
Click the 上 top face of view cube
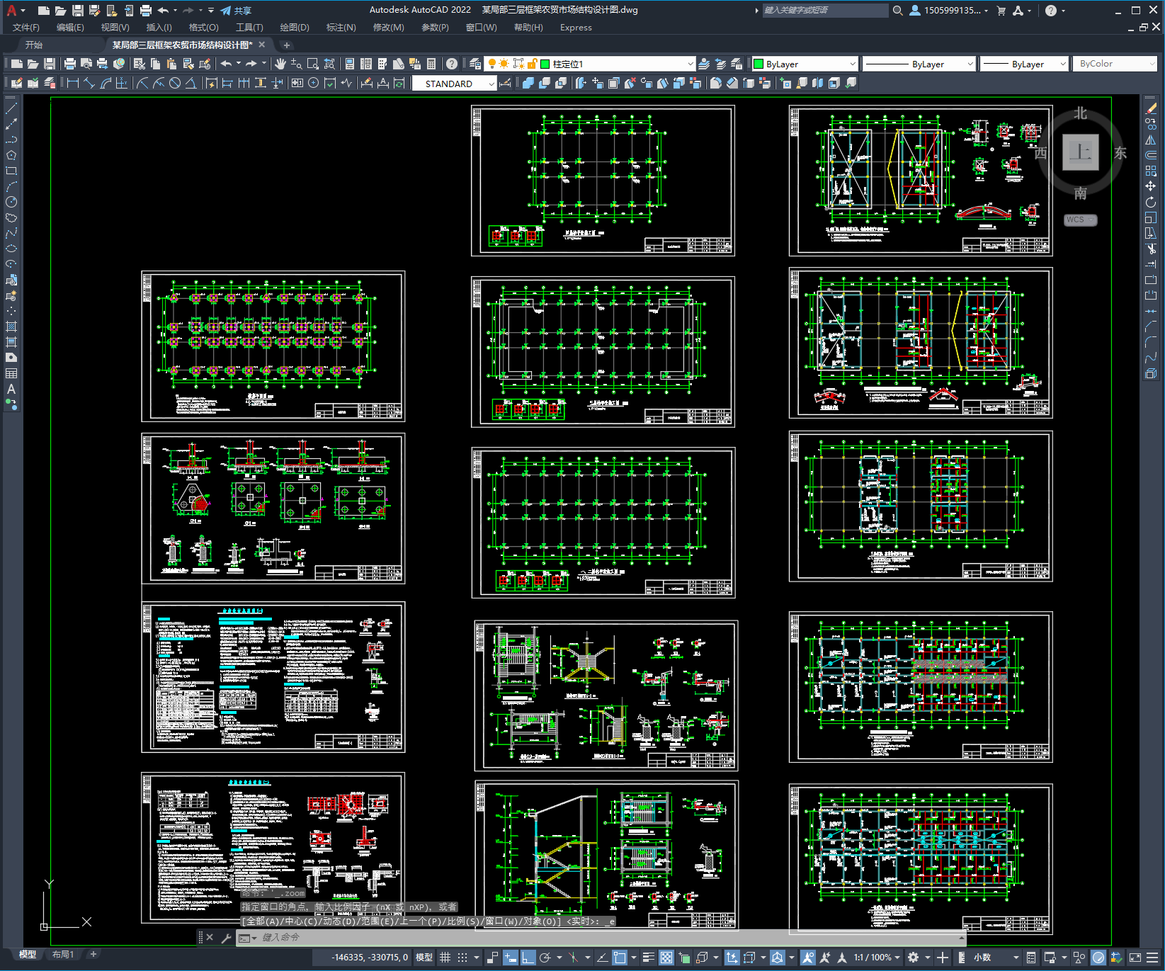(1080, 152)
